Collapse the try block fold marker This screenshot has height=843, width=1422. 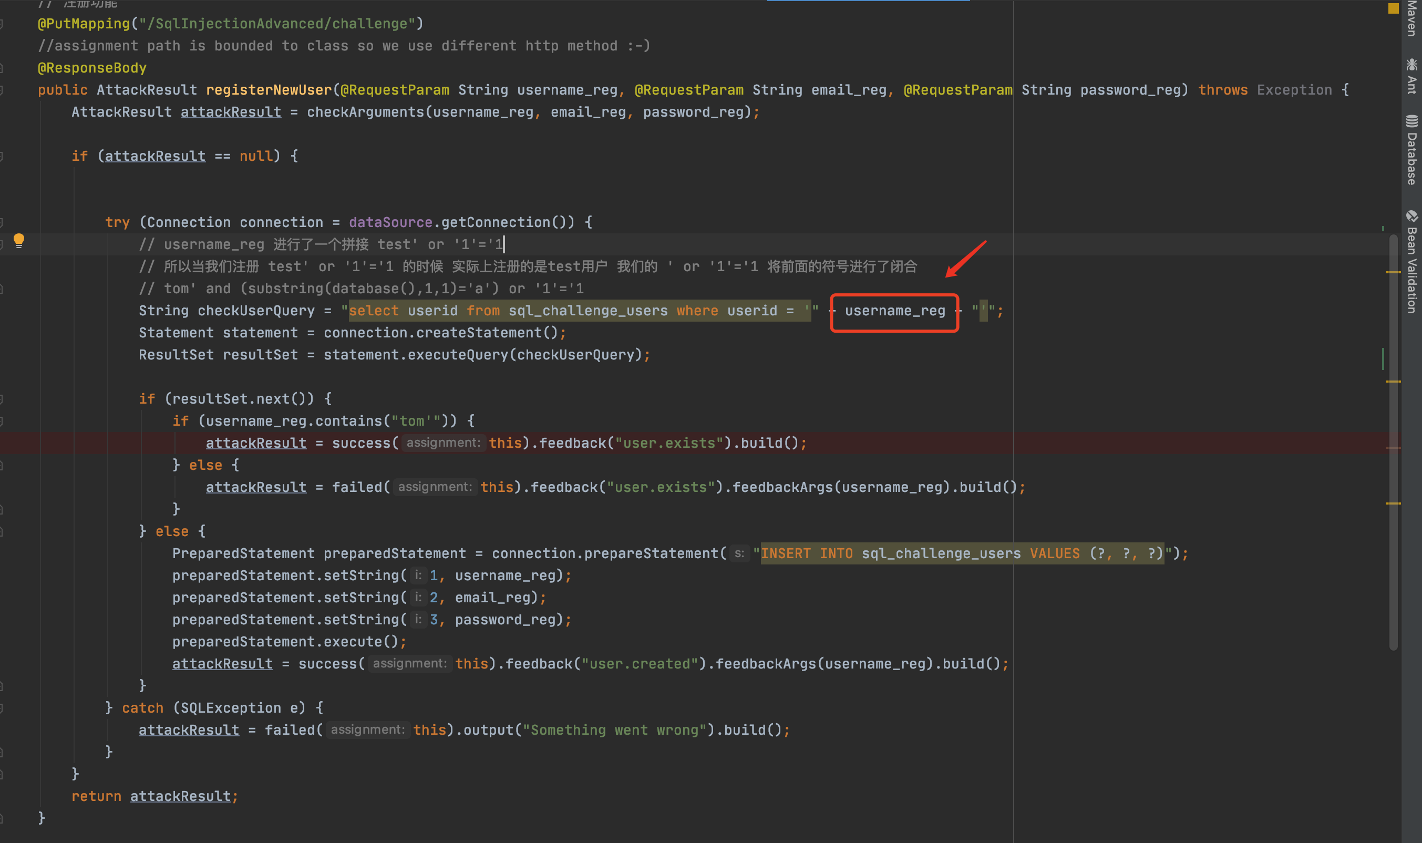point(2,222)
